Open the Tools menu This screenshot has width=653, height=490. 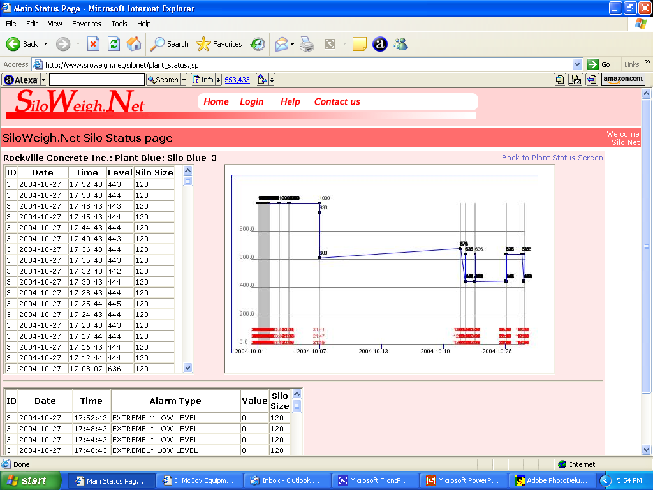coord(119,24)
